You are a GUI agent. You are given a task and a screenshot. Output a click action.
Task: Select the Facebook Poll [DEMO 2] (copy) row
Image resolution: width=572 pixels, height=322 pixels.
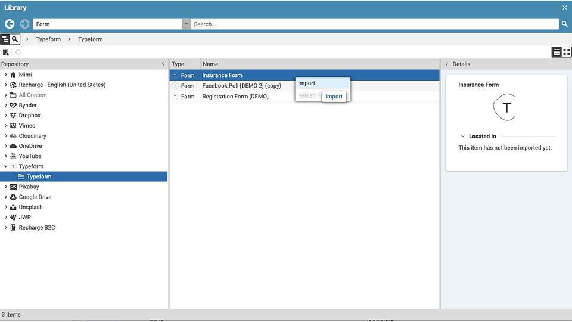304,86
